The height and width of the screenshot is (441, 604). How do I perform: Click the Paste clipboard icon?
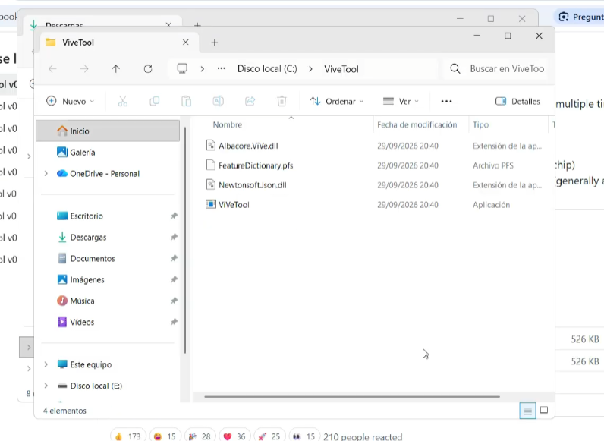187,102
